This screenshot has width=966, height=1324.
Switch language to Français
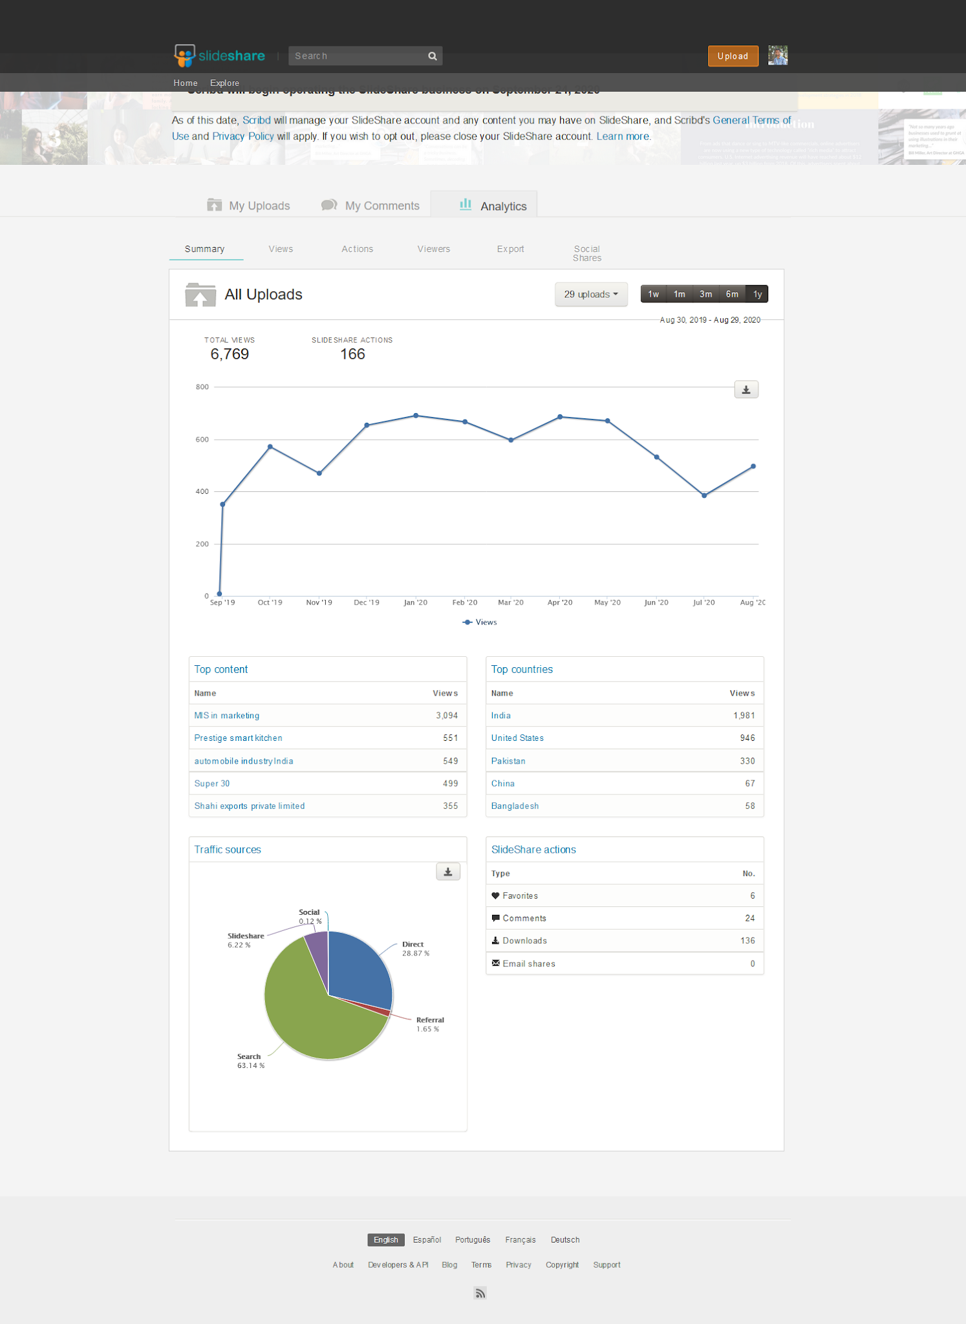[521, 1240]
